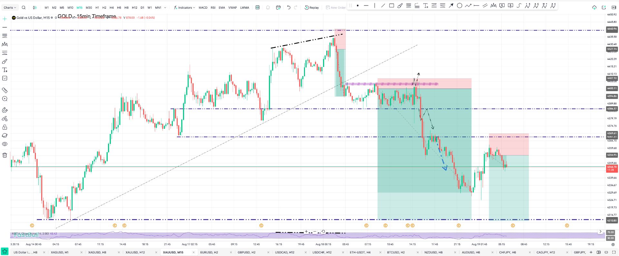This screenshot has width=619, height=256.
Task: Toggle the multi-chart layout icon
Action: tap(599, 252)
